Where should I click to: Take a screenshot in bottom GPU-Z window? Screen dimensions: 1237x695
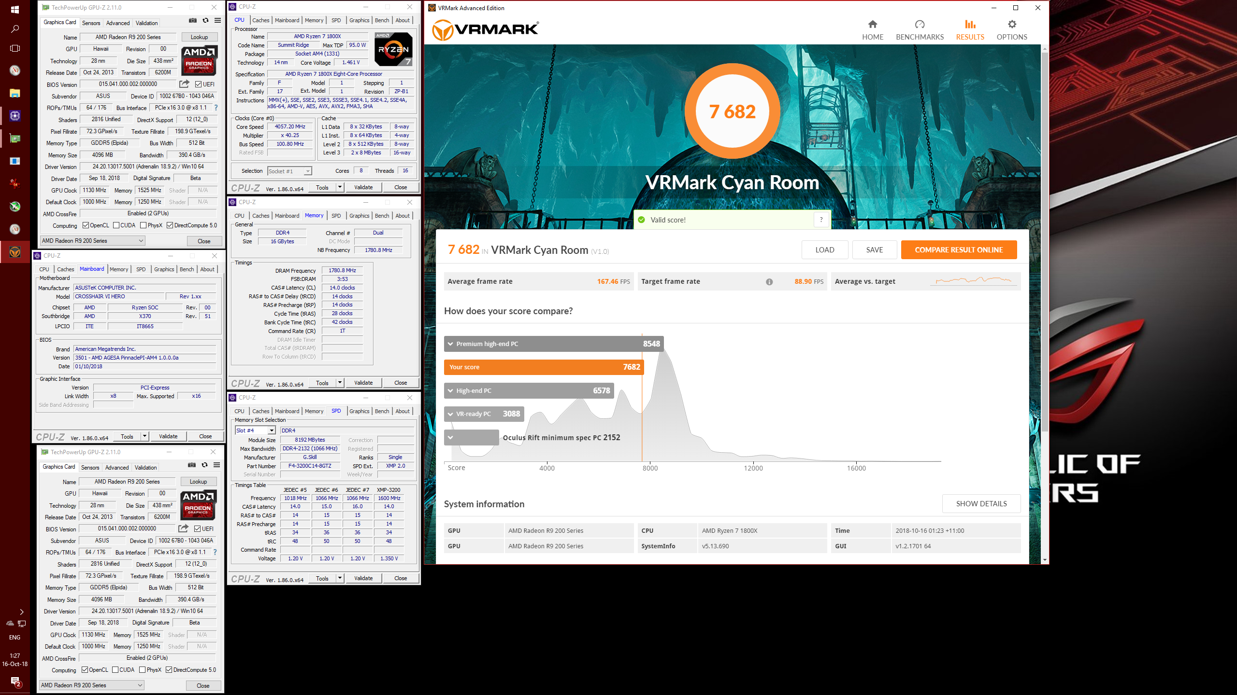(192, 465)
